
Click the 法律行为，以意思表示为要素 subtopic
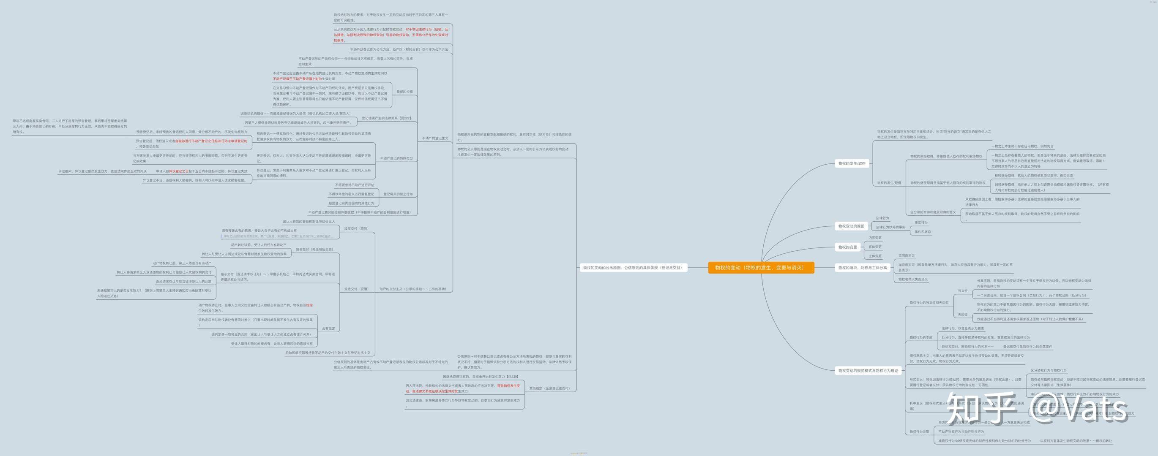click(963, 328)
